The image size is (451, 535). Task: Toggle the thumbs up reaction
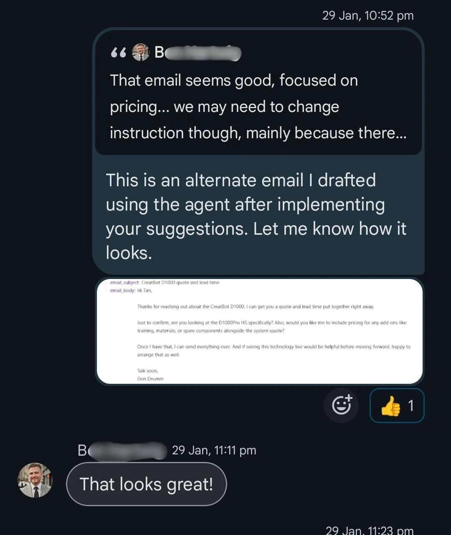397,406
